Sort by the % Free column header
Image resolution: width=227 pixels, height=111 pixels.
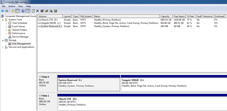190,16
